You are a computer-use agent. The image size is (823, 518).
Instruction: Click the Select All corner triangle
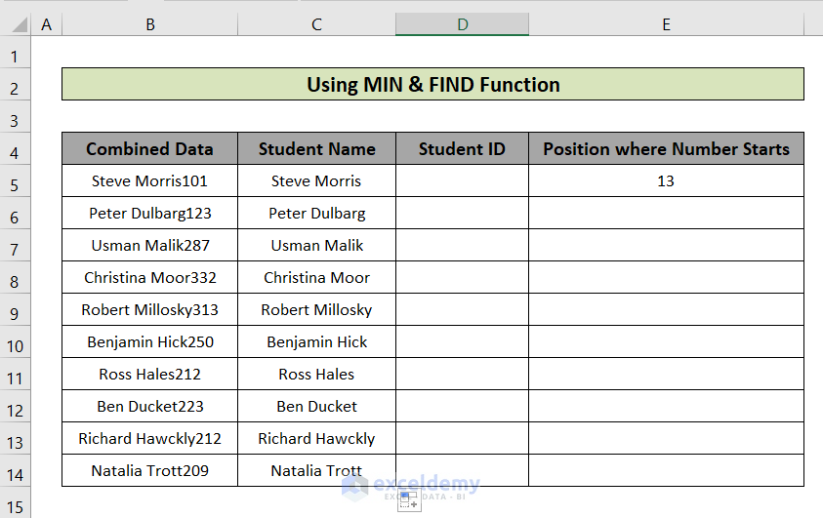coord(16,24)
